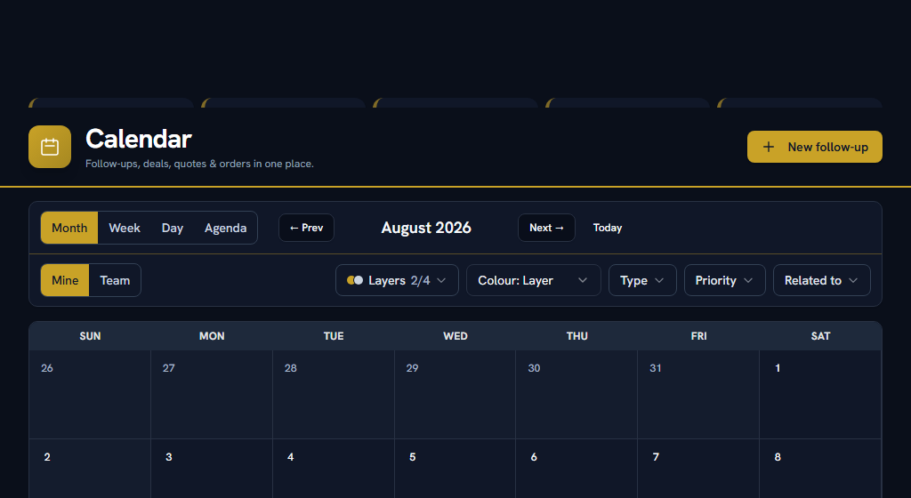
Task: Select day cell 2 on Sunday
Action: pyautogui.click(x=90, y=469)
